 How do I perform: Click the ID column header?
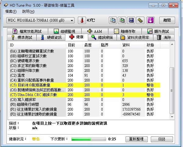[37, 45]
